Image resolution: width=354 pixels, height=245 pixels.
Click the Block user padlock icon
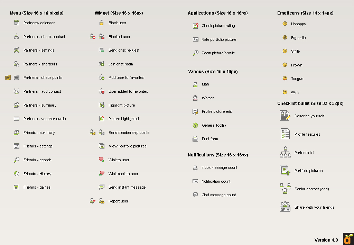tap(102, 23)
